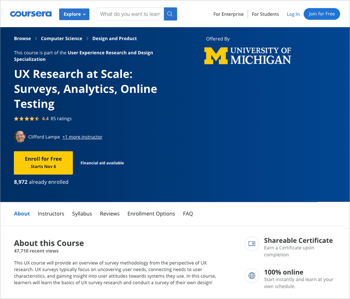
Task: Click the 4.4 rating value
Action: point(45,119)
